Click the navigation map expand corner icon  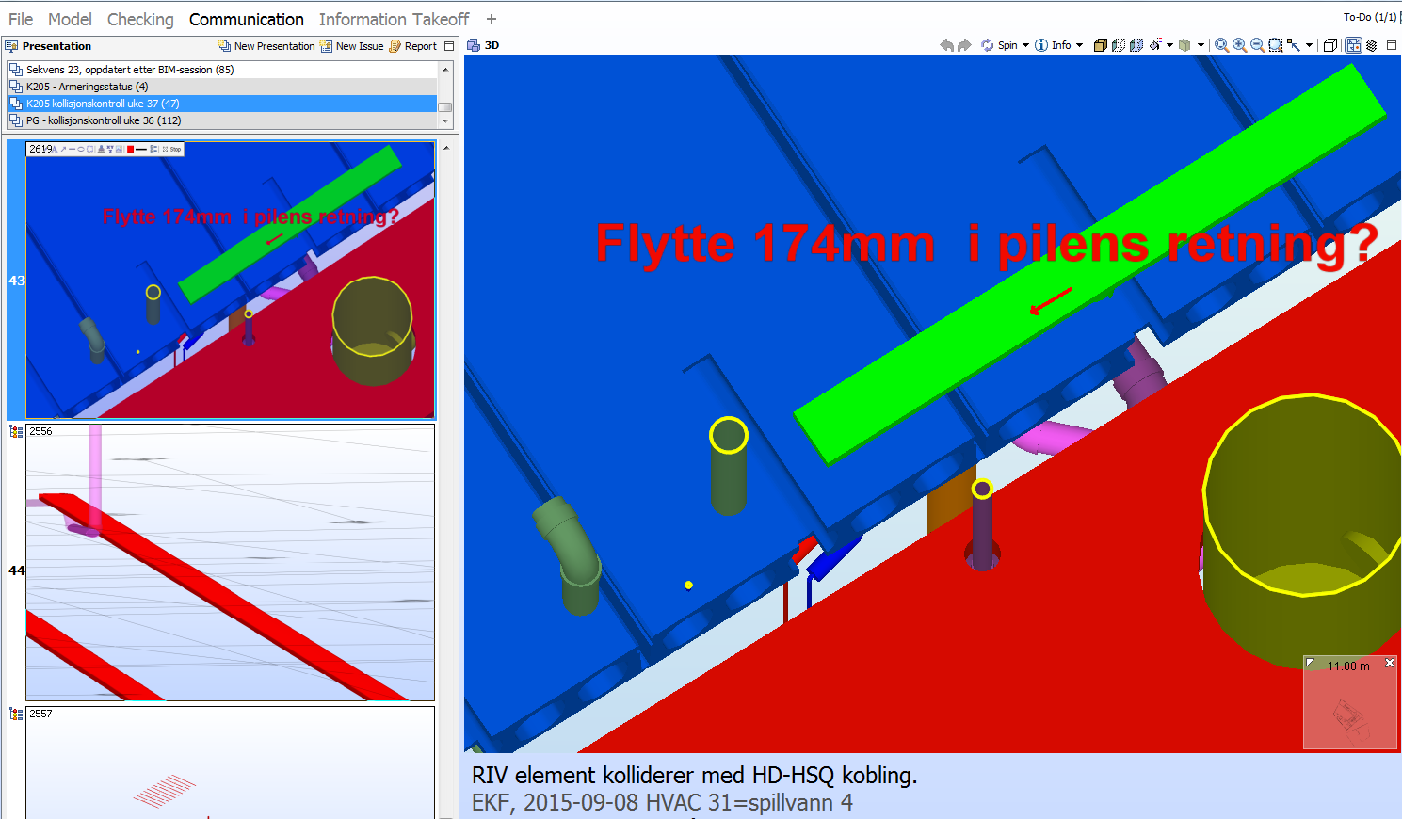tap(1310, 663)
